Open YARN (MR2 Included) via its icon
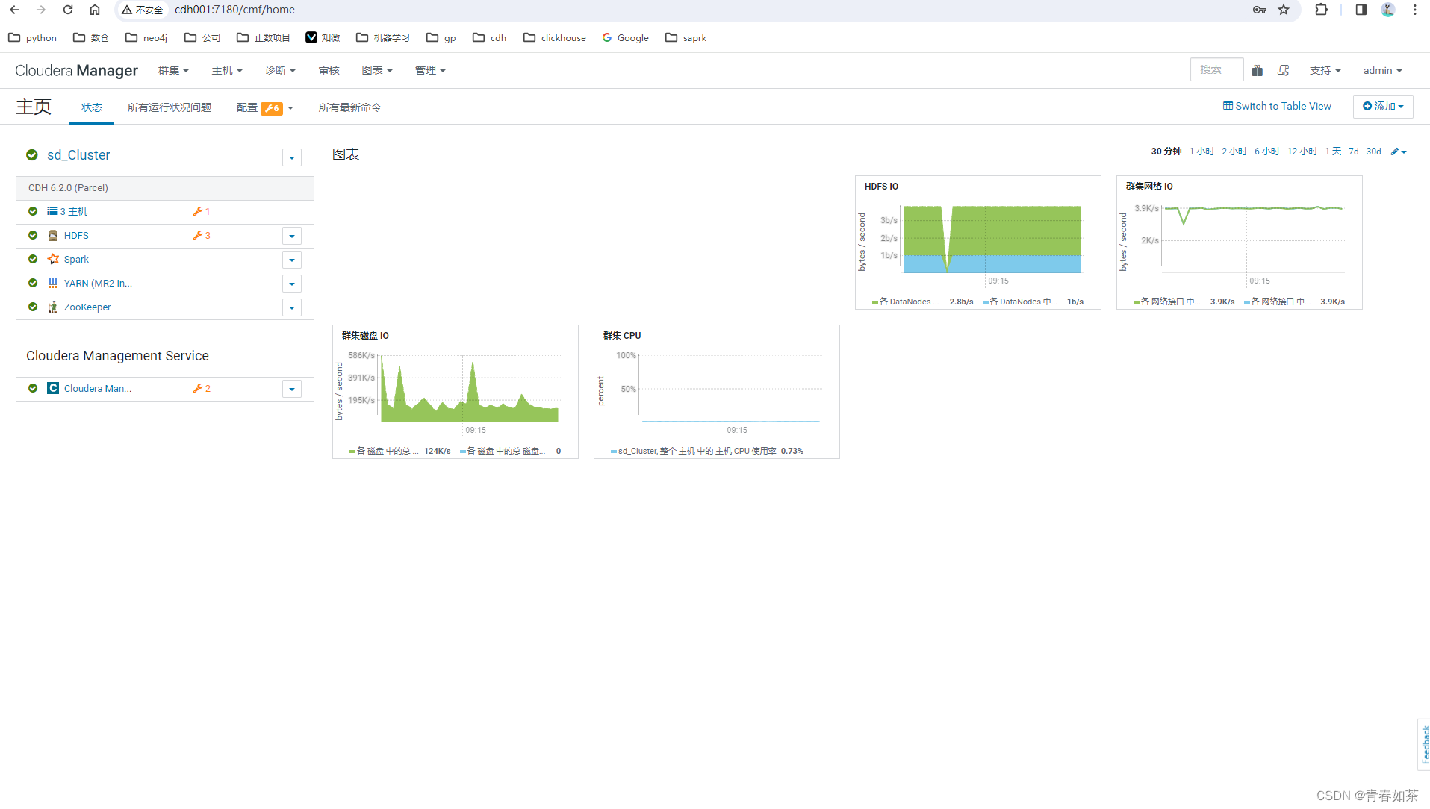This screenshot has height=809, width=1430. tap(53, 283)
